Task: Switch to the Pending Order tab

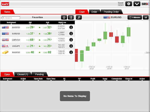Action: pyautogui.click(x=111, y=12)
